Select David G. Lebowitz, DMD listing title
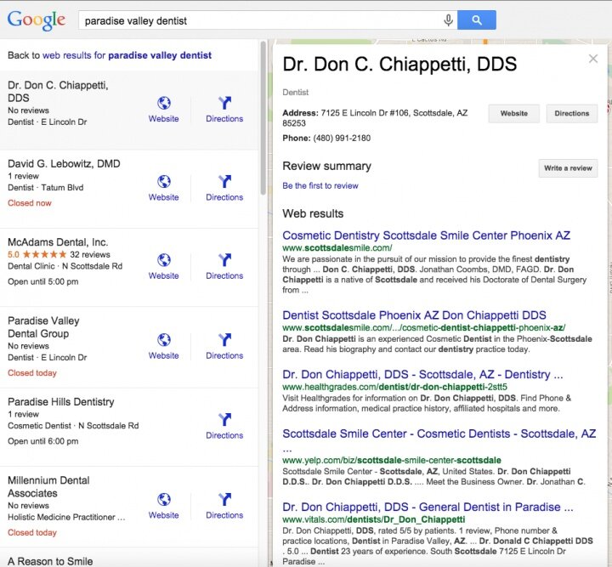 click(64, 163)
